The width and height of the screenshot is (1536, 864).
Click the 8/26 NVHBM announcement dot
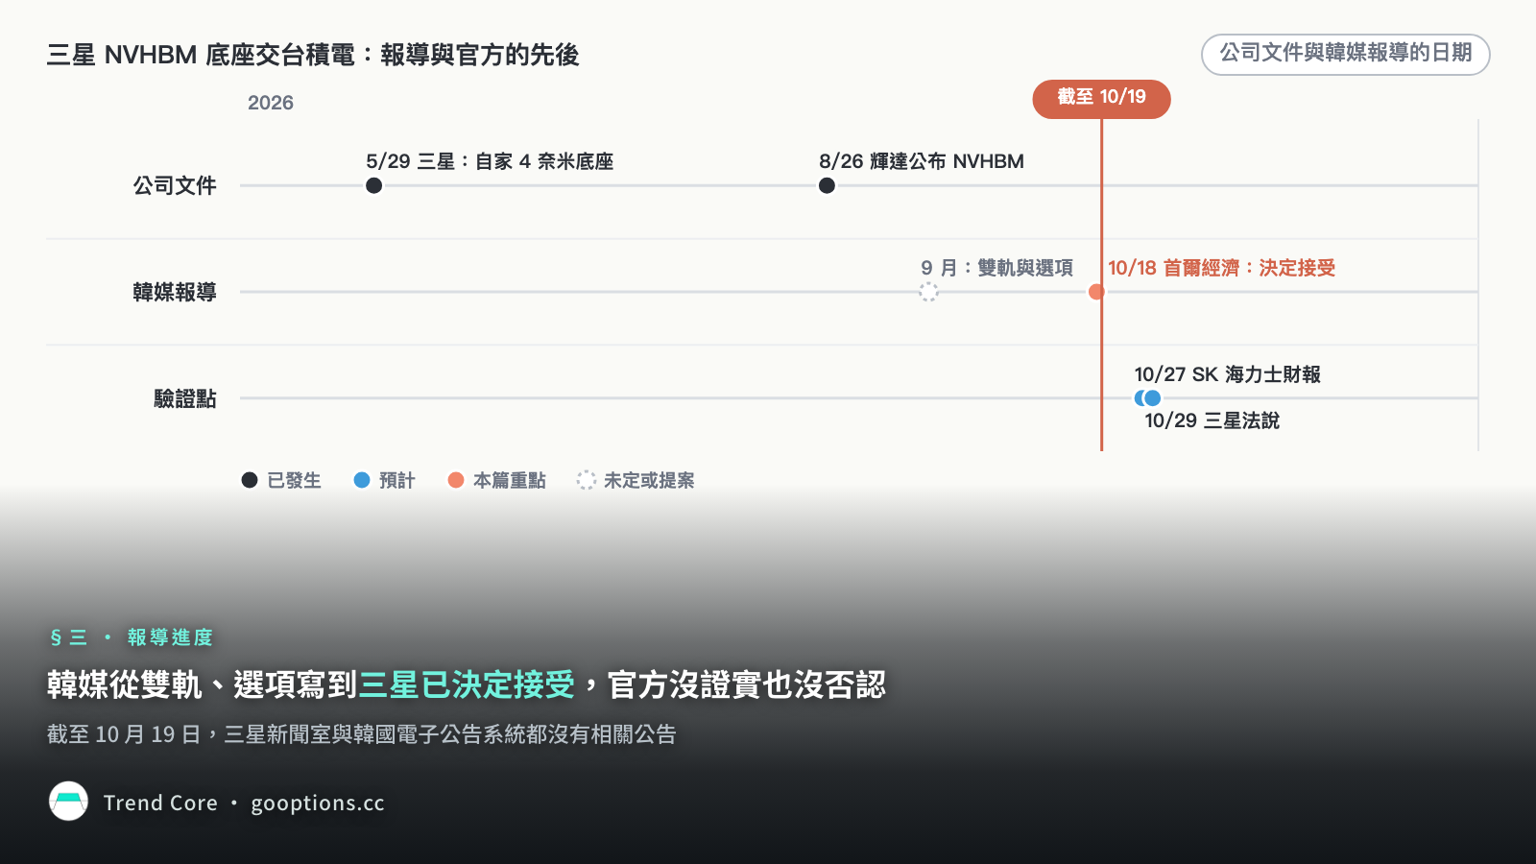(827, 185)
